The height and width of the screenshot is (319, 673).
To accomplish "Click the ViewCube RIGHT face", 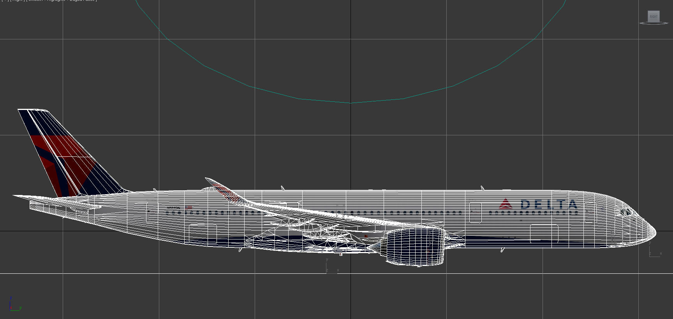I will click(653, 16).
